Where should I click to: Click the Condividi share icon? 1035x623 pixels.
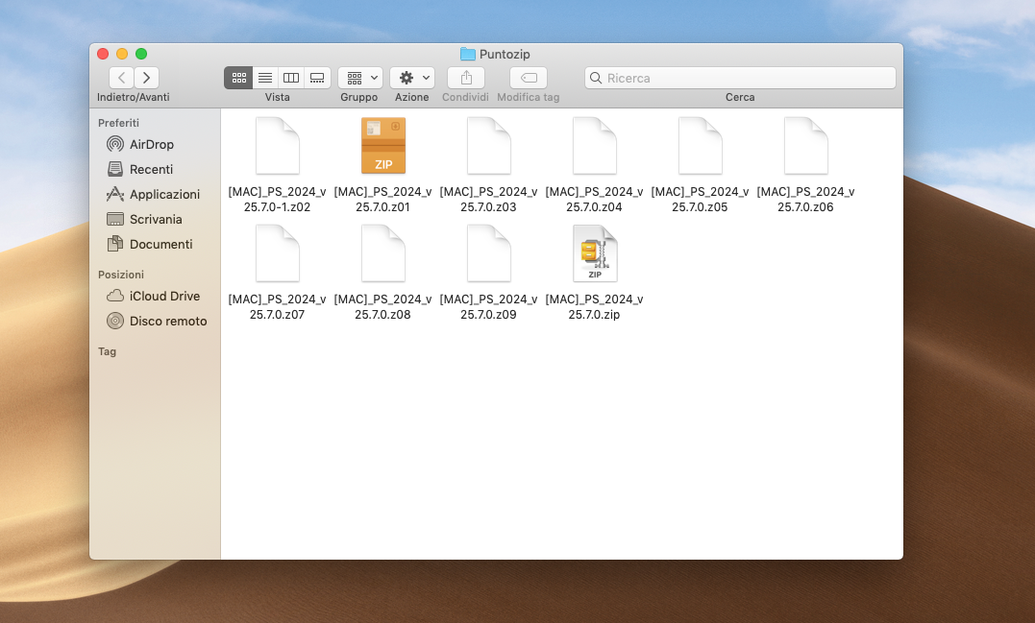click(466, 78)
